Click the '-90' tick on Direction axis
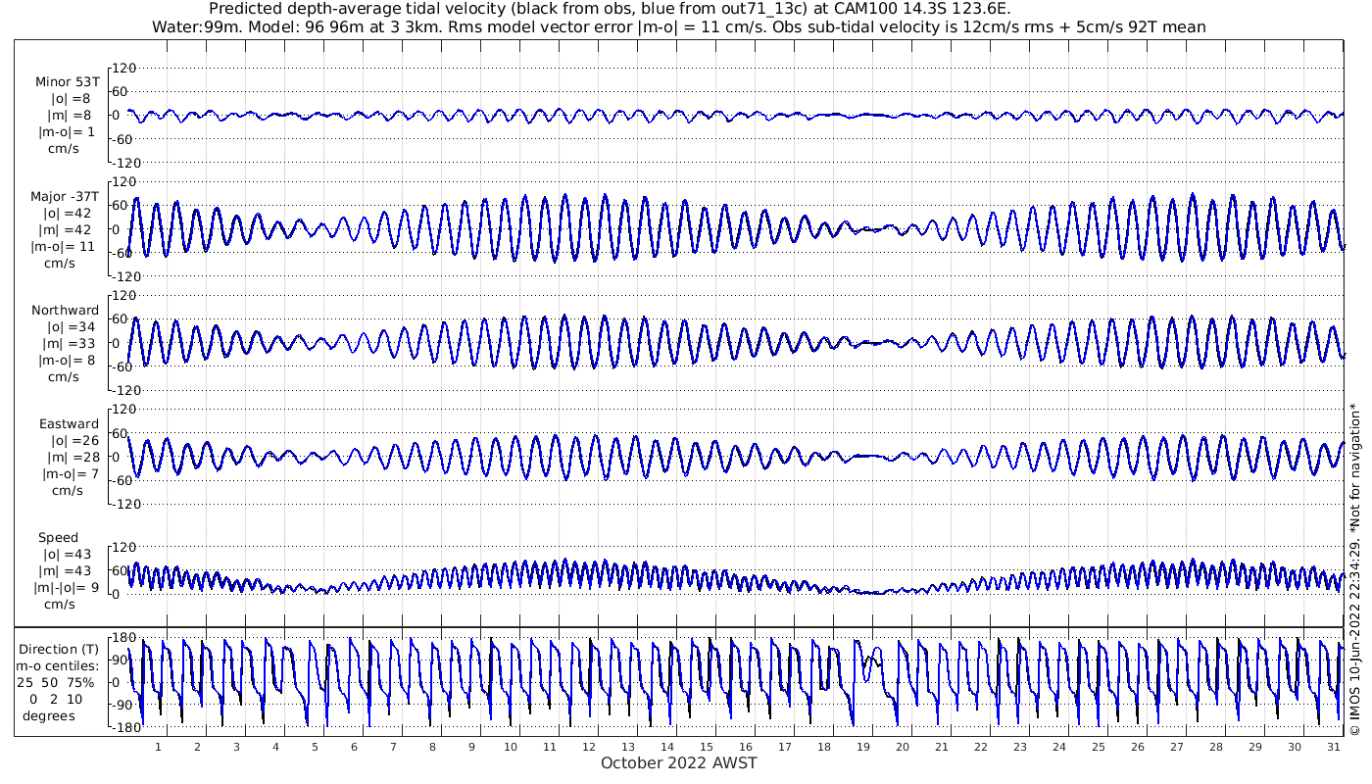 [x=122, y=705]
